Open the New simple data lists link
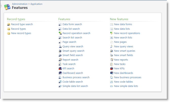The height and width of the screenshot is (102, 170). tap(126, 86)
